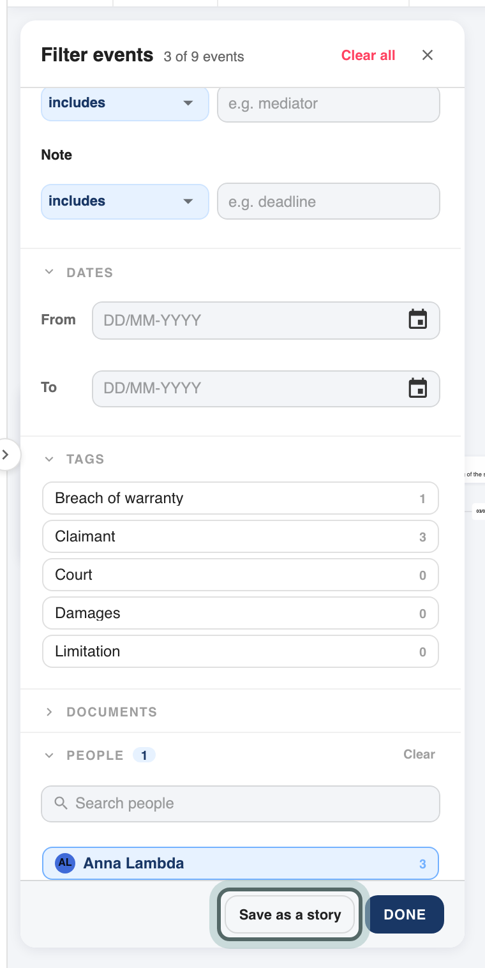
Task: Click the 'e.g. deadline' note field
Action: point(329,202)
